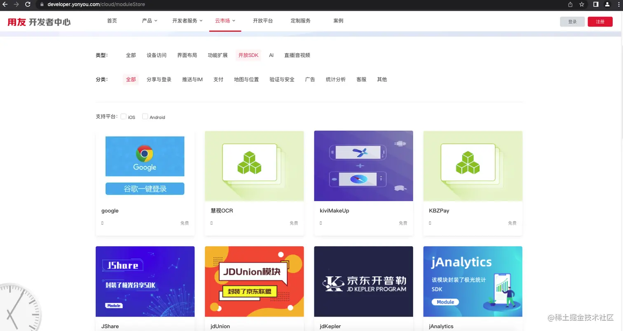Click the lock icon in address bar
The height and width of the screenshot is (331, 623).
pos(42,4)
